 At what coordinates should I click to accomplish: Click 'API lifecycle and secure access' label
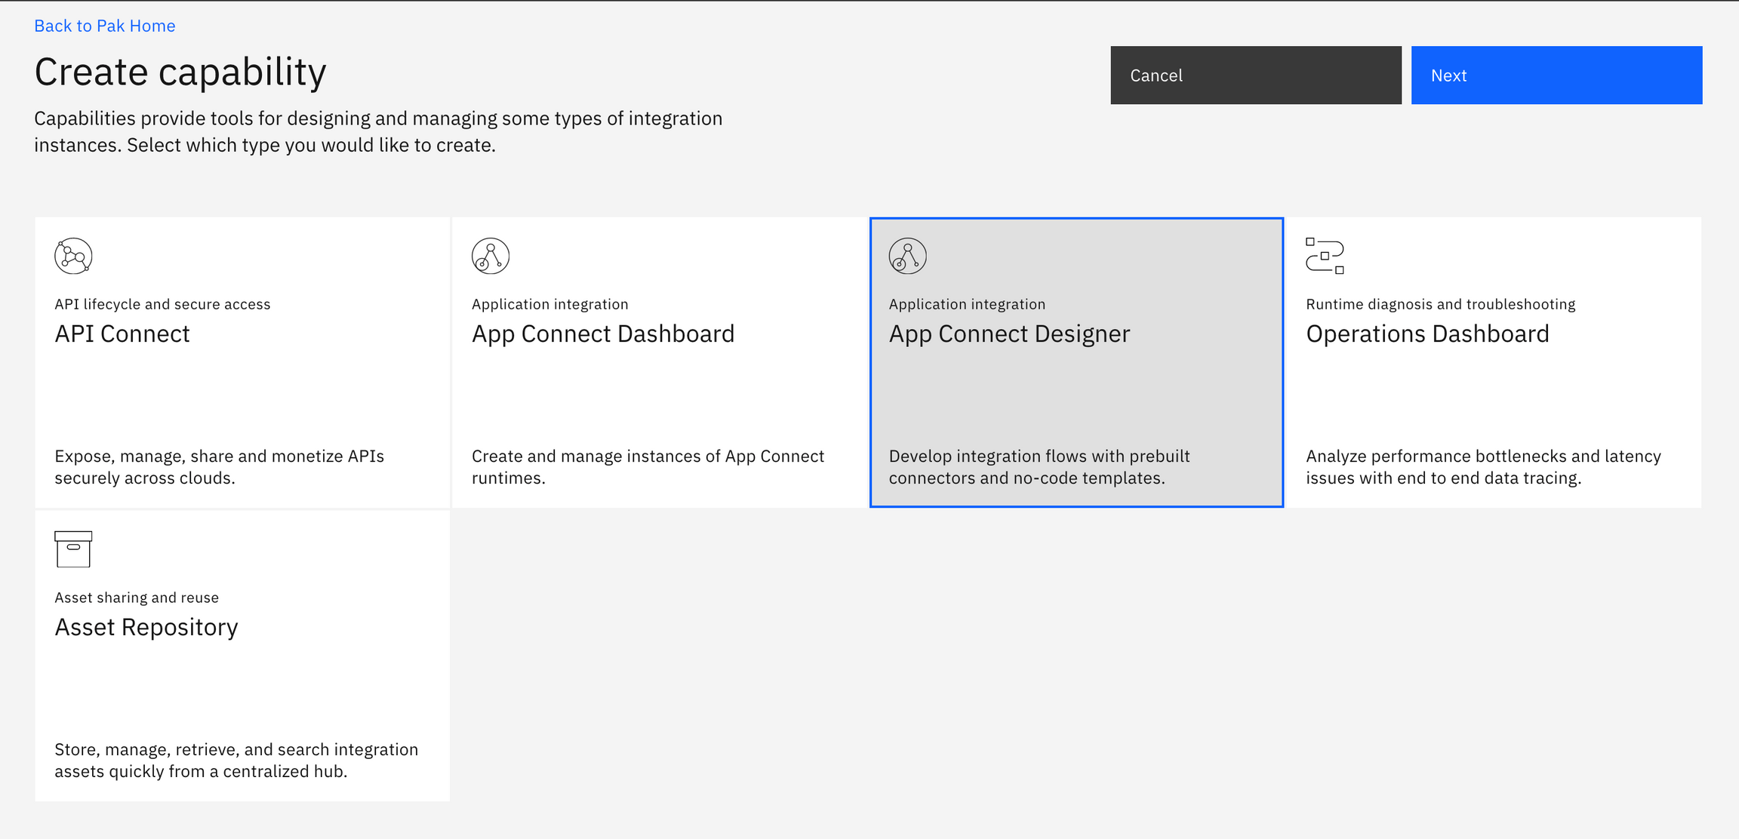(162, 304)
